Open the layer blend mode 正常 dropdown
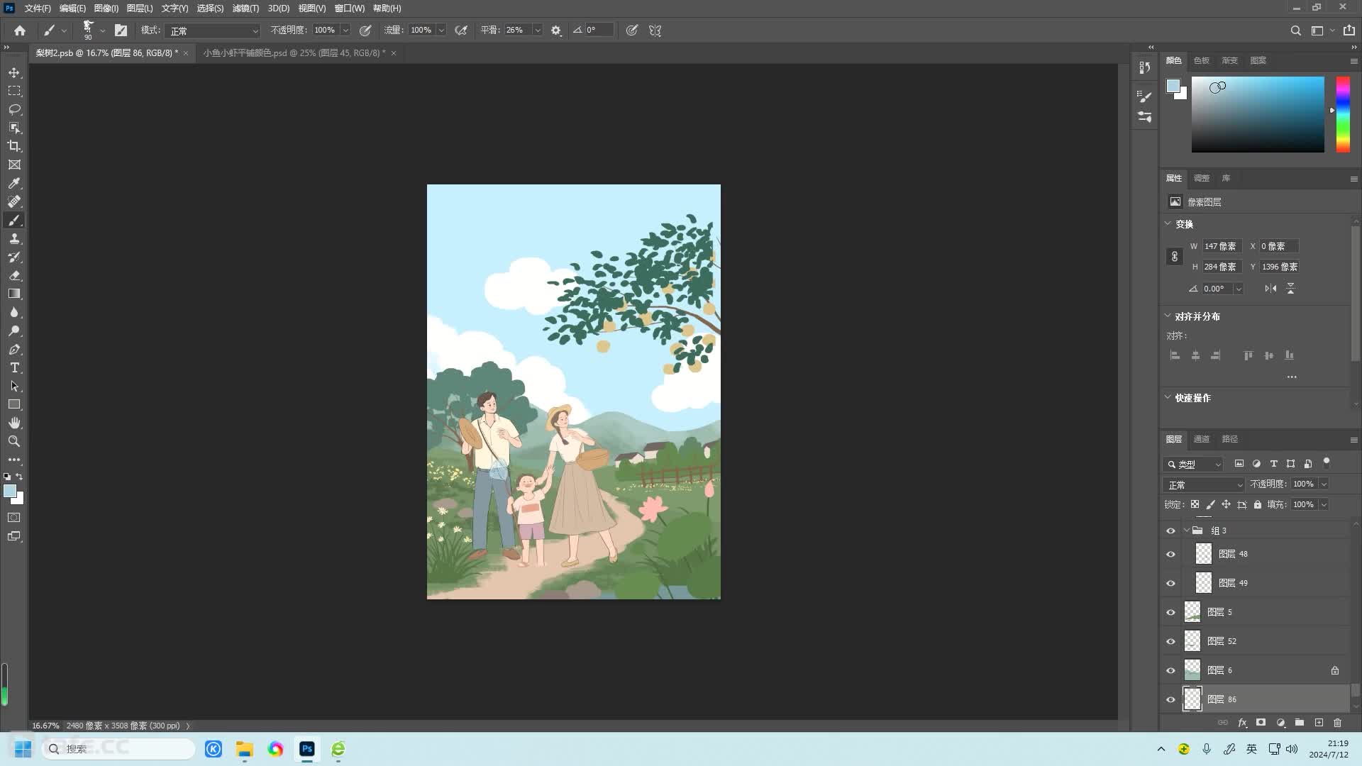 (x=1204, y=484)
